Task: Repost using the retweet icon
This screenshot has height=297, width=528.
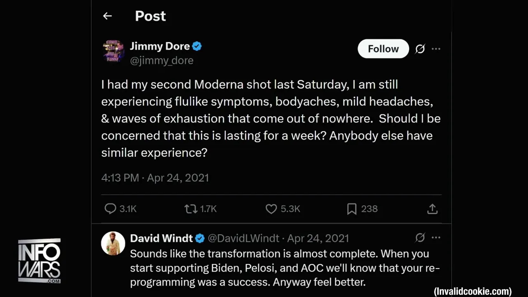Action: pyautogui.click(x=191, y=209)
